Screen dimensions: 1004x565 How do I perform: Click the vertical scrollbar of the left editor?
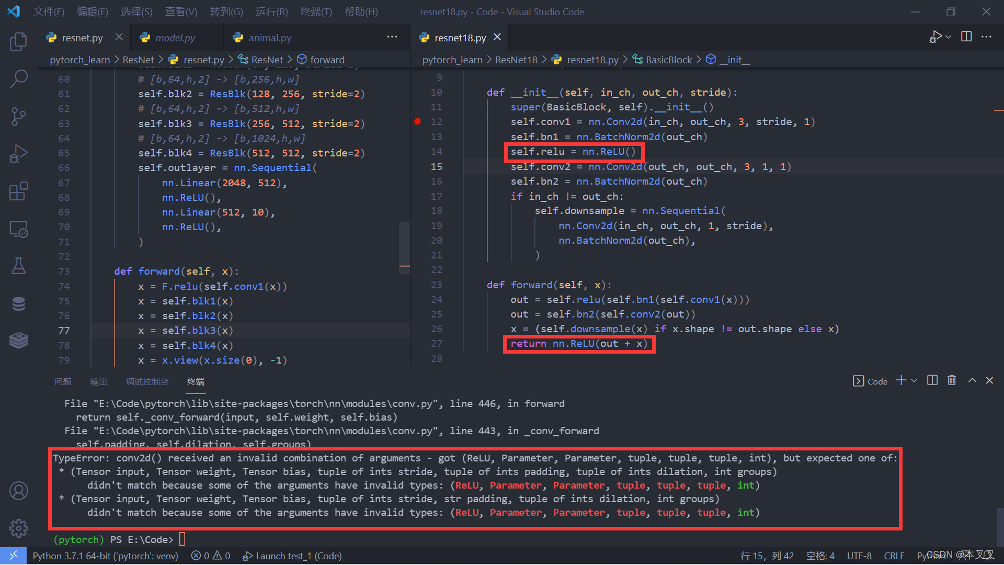(404, 246)
